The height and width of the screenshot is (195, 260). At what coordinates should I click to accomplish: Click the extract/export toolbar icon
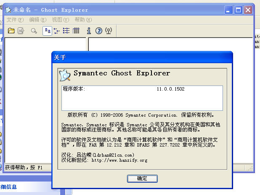(x=21, y=31)
